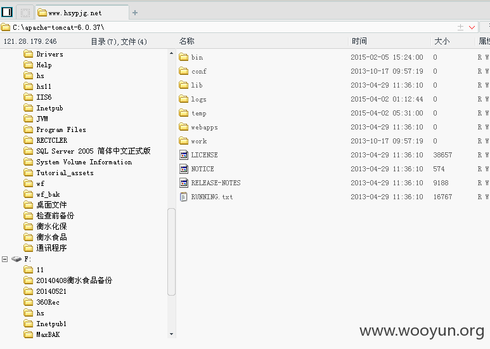This screenshot has width=490, height=349.
Task: Select the work folder icon
Action: pos(184,141)
